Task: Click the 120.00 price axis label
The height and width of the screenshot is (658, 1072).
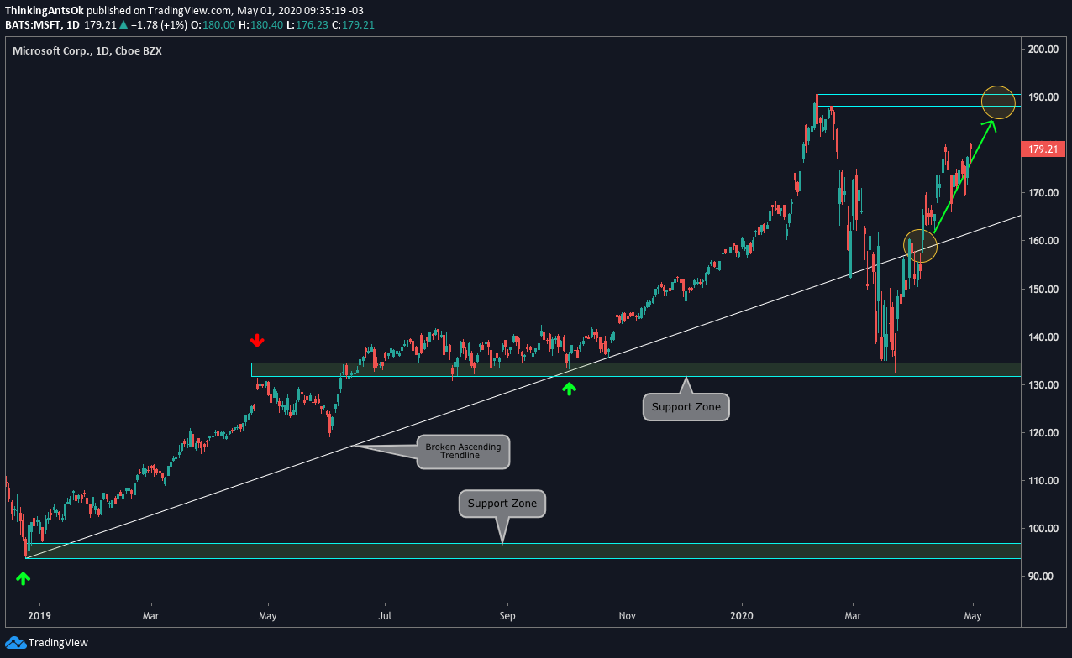Action: click(1043, 433)
